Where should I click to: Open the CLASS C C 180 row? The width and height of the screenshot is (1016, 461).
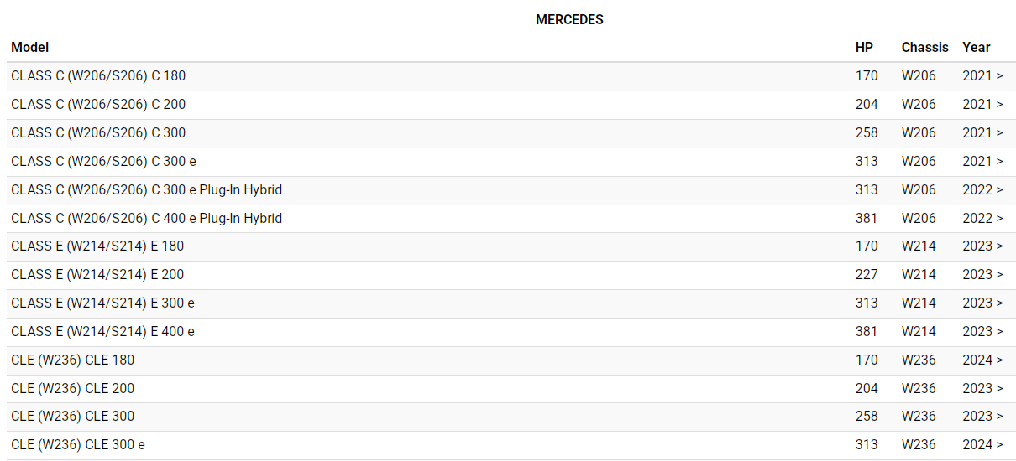98,75
